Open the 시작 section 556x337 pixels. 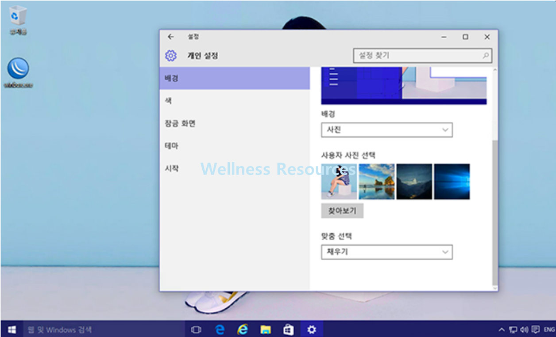[x=235, y=168]
